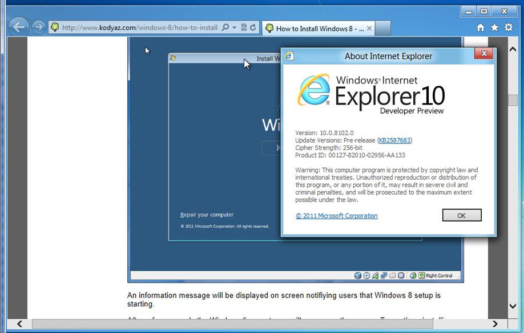Open Internet Explorer Tools gear menu
The height and width of the screenshot is (333, 524).
[x=507, y=27]
